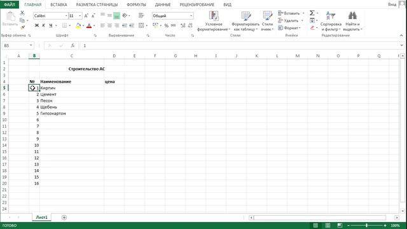The height and width of the screenshot is (229, 407).
Task: Apply Percent style (%)
Action: pos(167,25)
